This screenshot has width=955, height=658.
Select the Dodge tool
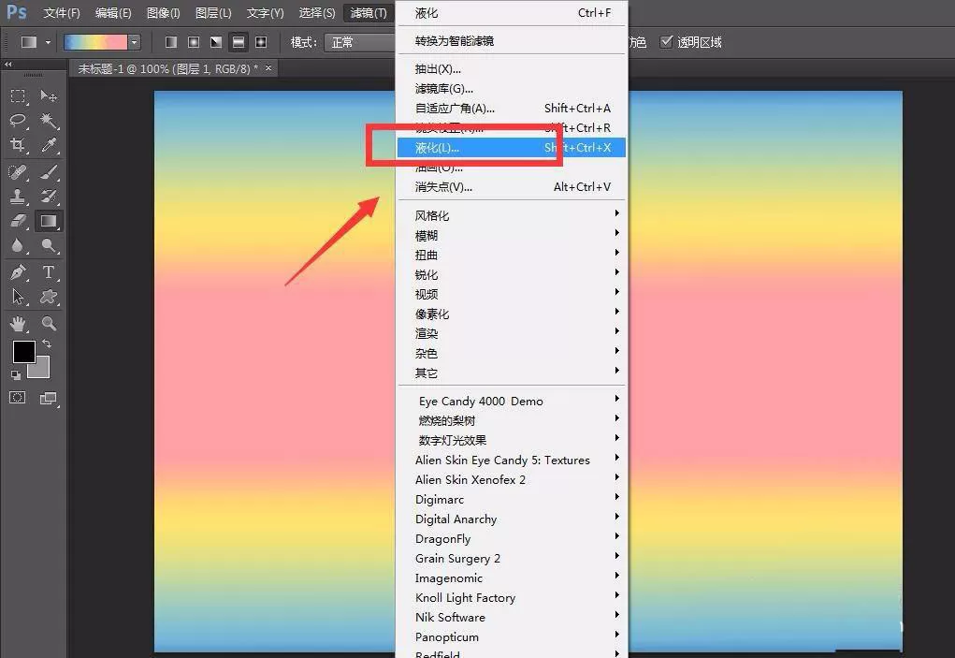click(x=49, y=245)
